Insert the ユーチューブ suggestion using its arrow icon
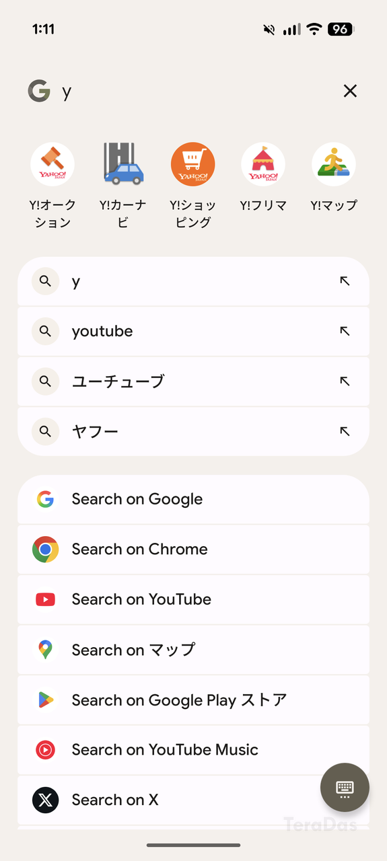This screenshot has width=387, height=861. (x=345, y=381)
